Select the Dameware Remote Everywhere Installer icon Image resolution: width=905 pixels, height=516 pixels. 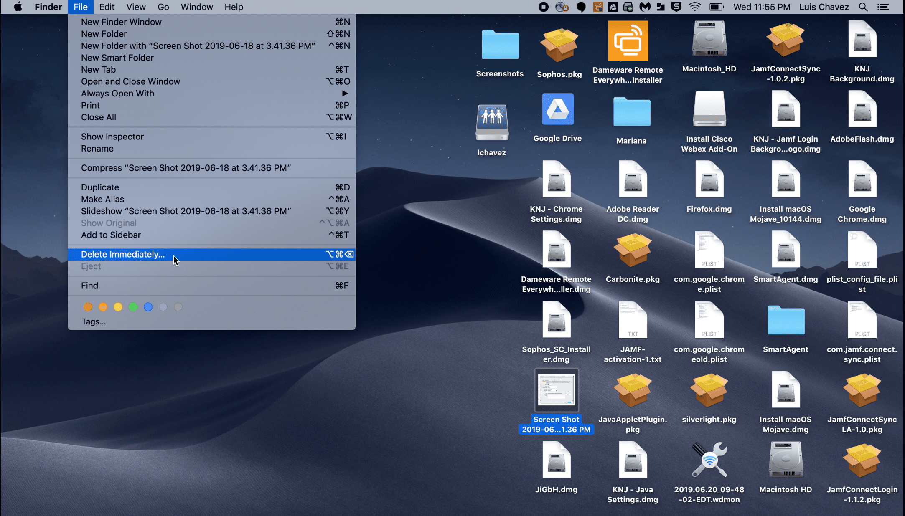click(628, 41)
